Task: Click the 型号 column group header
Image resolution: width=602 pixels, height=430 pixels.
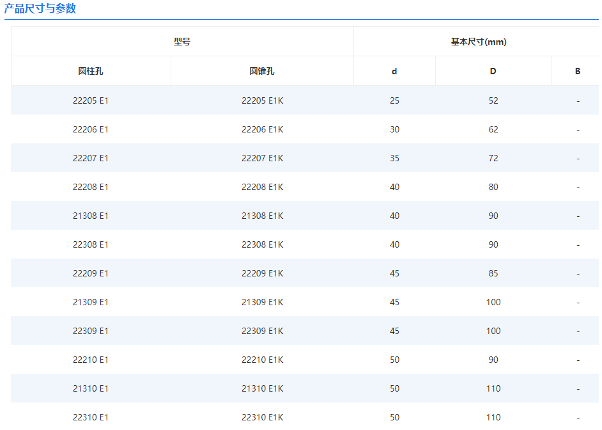Action: pyautogui.click(x=182, y=42)
